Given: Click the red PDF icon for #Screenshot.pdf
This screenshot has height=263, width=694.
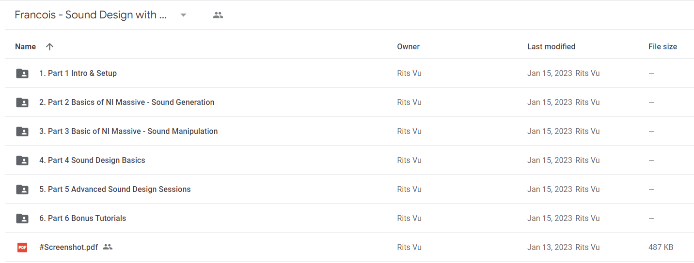Looking at the screenshot, I should tap(22, 248).
